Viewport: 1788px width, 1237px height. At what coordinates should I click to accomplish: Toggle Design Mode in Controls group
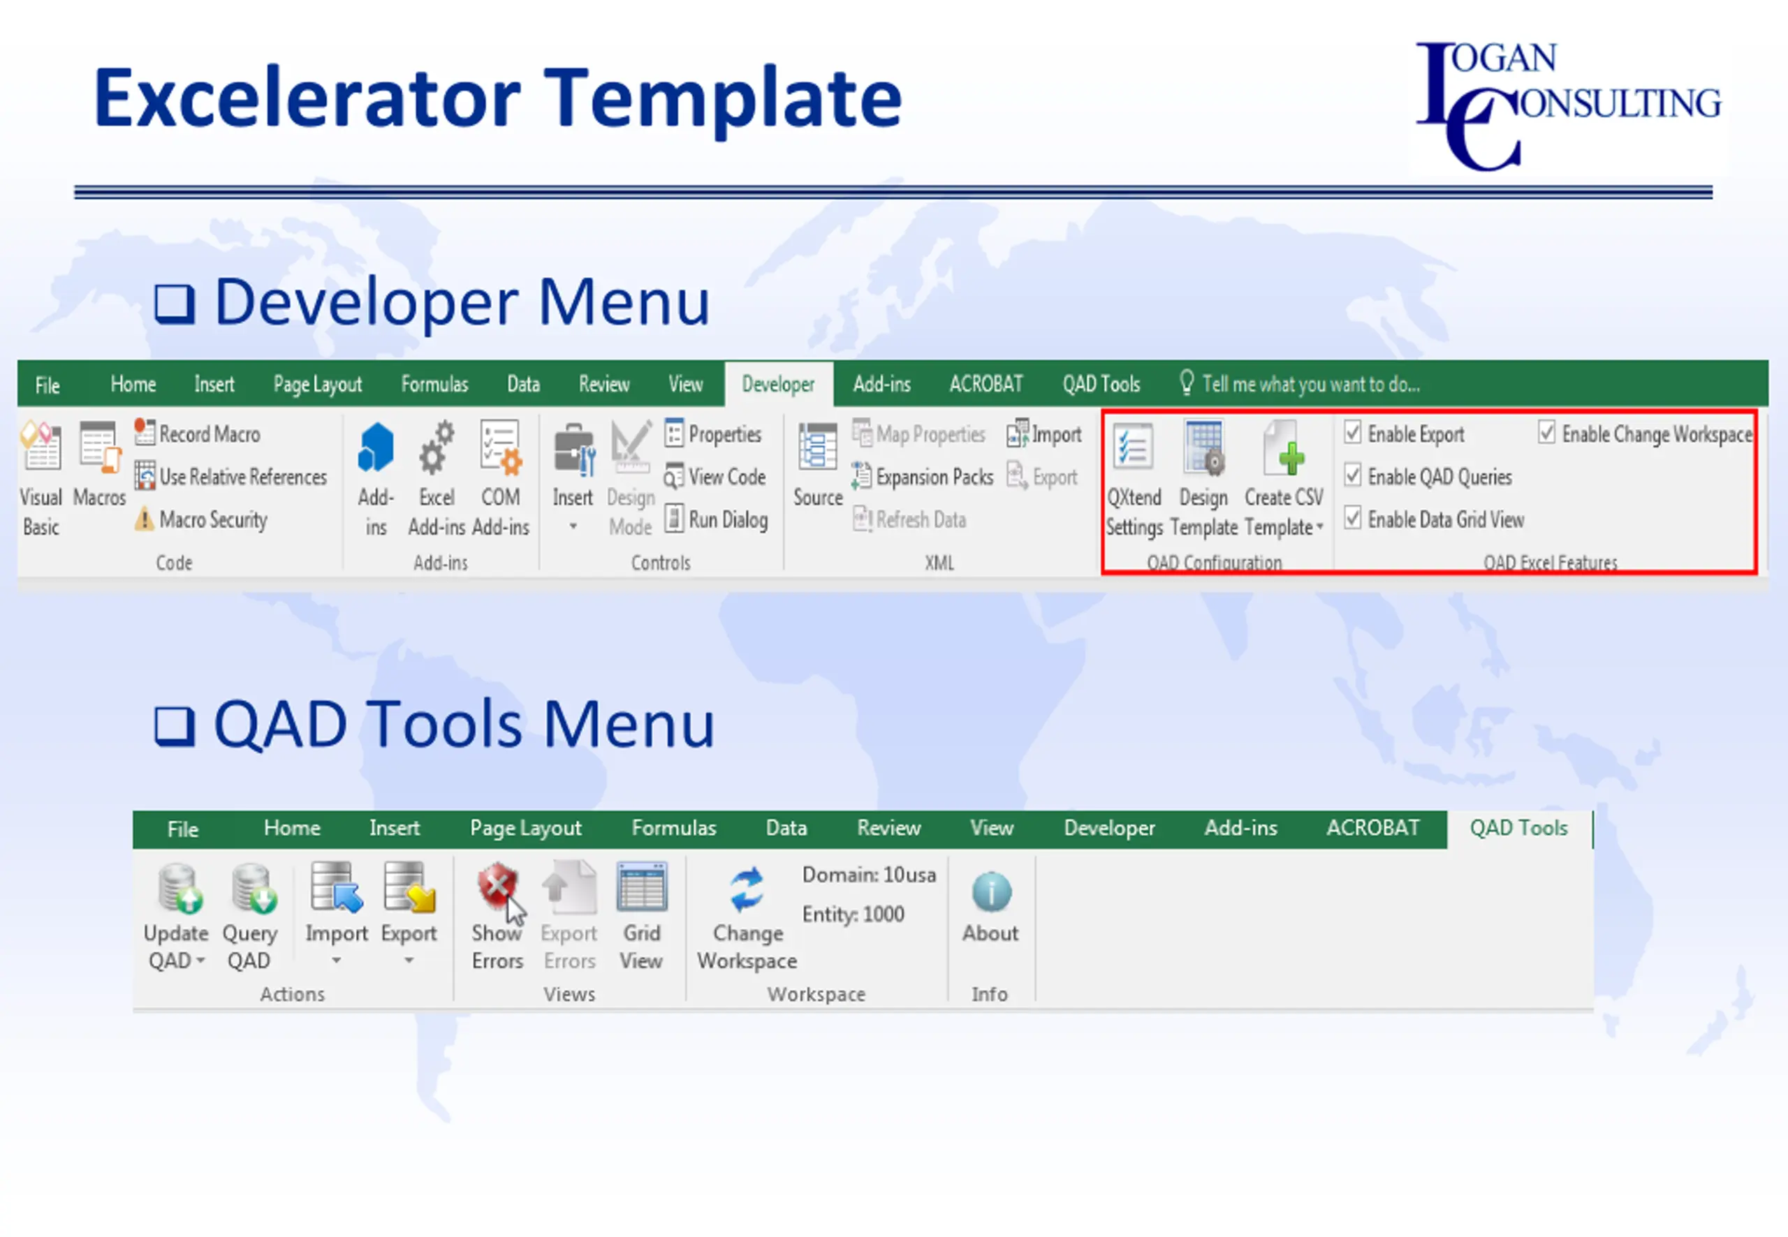pos(631,478)
